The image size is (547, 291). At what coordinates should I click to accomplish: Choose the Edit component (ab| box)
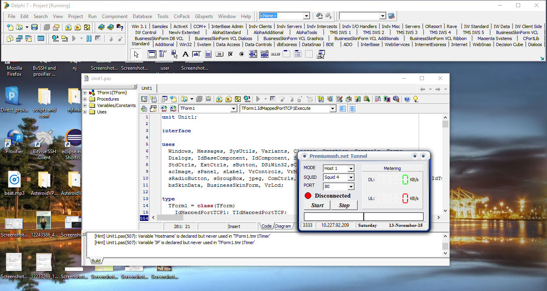197,54
